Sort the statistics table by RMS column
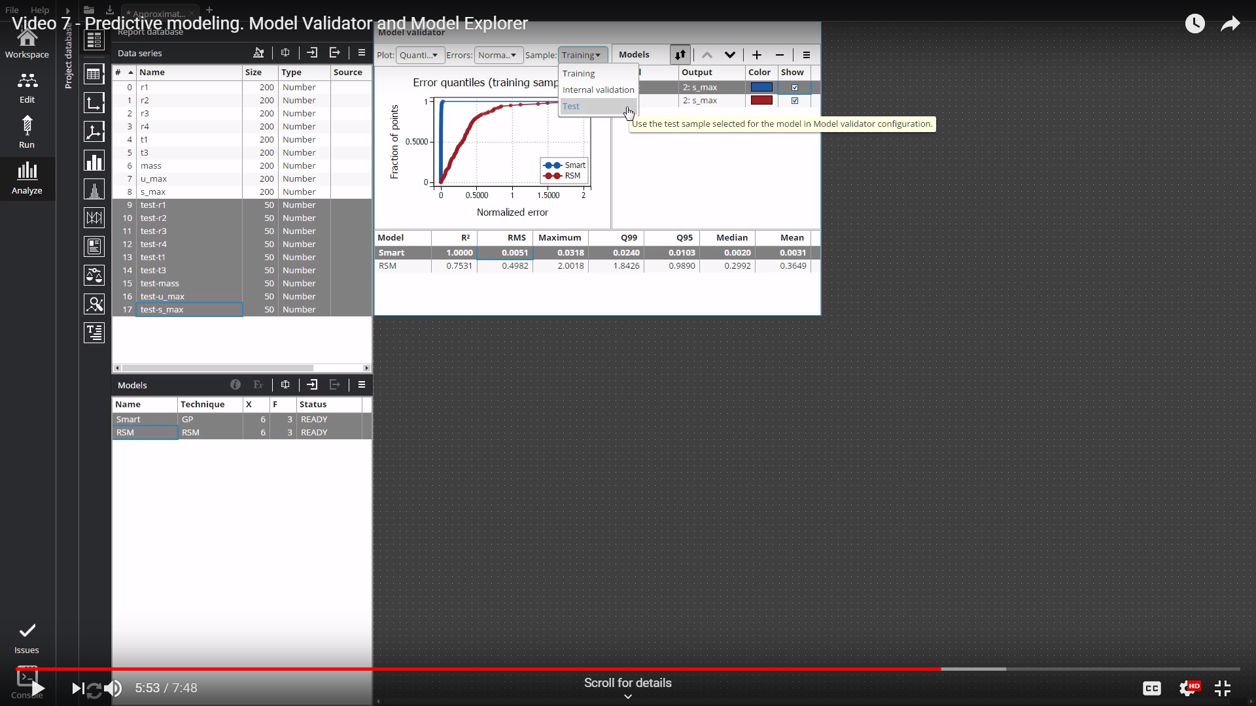This screenshot has height=706, width=1256. pos(504,237)
